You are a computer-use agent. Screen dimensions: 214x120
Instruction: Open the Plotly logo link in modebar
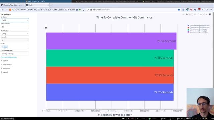click(210, 14)
